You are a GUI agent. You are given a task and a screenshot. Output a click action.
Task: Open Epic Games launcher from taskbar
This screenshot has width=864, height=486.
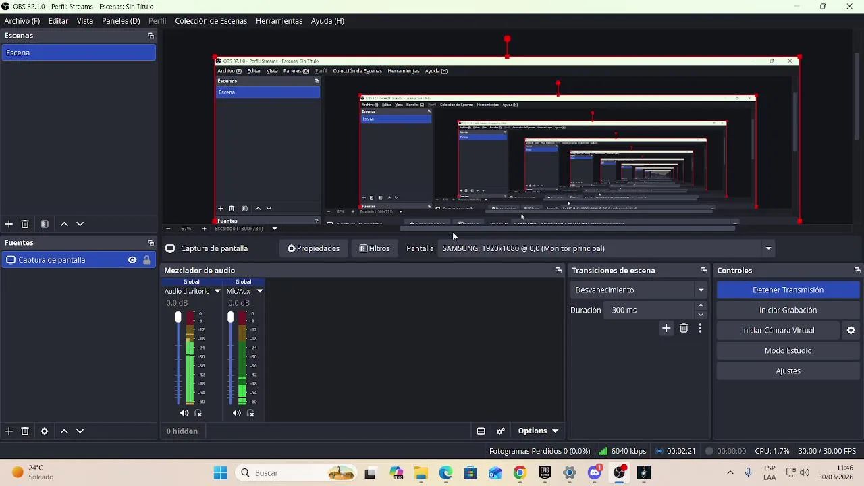[545, 473]
